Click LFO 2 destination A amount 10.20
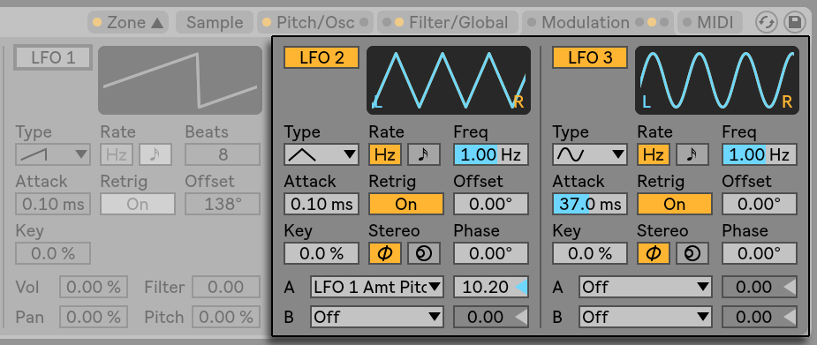This screenshot has width=817, height=345. pos(491,287)
